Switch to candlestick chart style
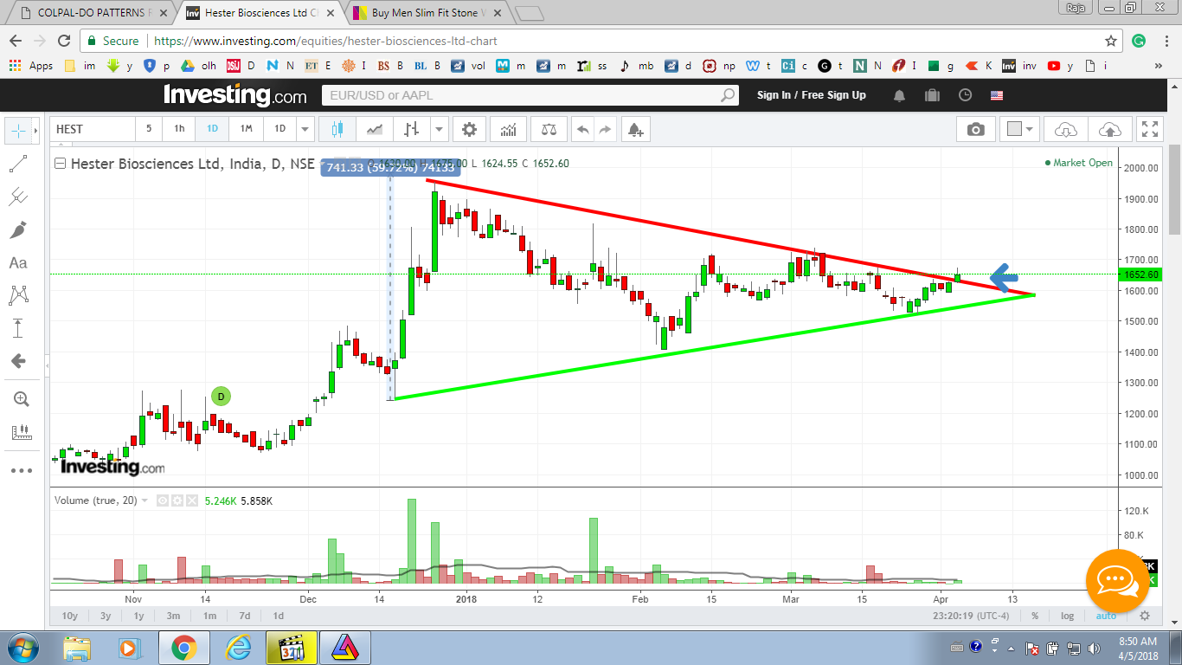1182x665 pixels. (337, 129)
